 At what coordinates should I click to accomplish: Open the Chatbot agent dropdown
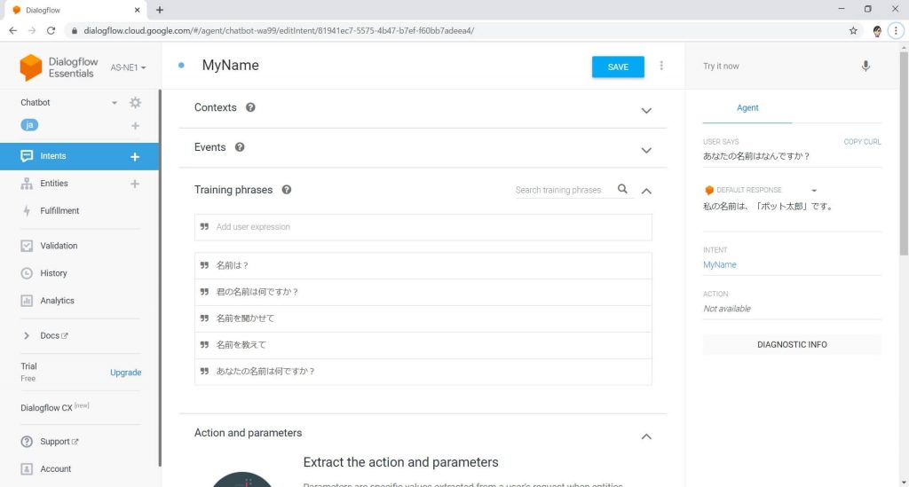tap(115, 103)
